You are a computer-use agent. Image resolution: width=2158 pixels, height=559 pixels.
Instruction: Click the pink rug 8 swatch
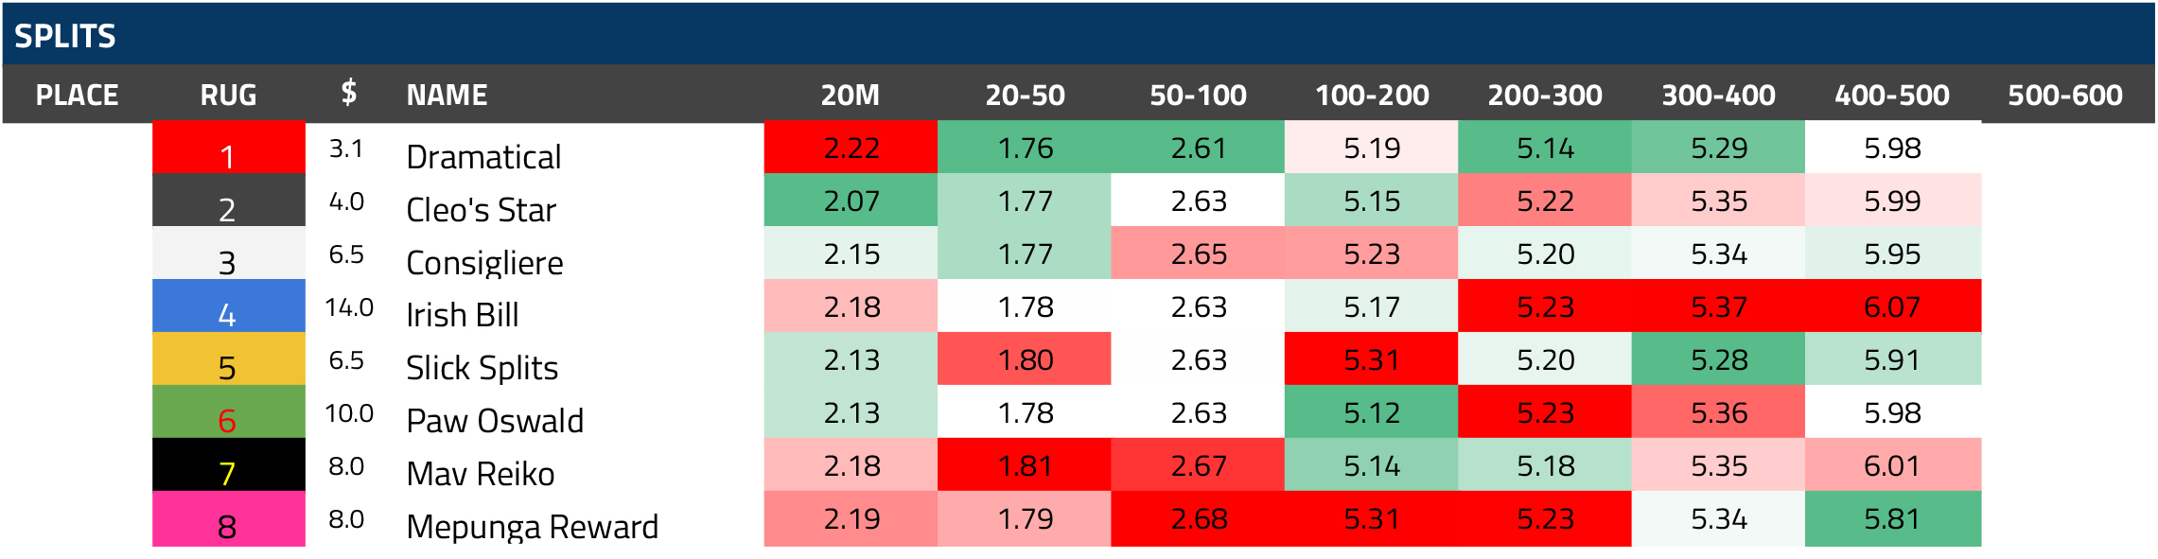click(228, 519)
